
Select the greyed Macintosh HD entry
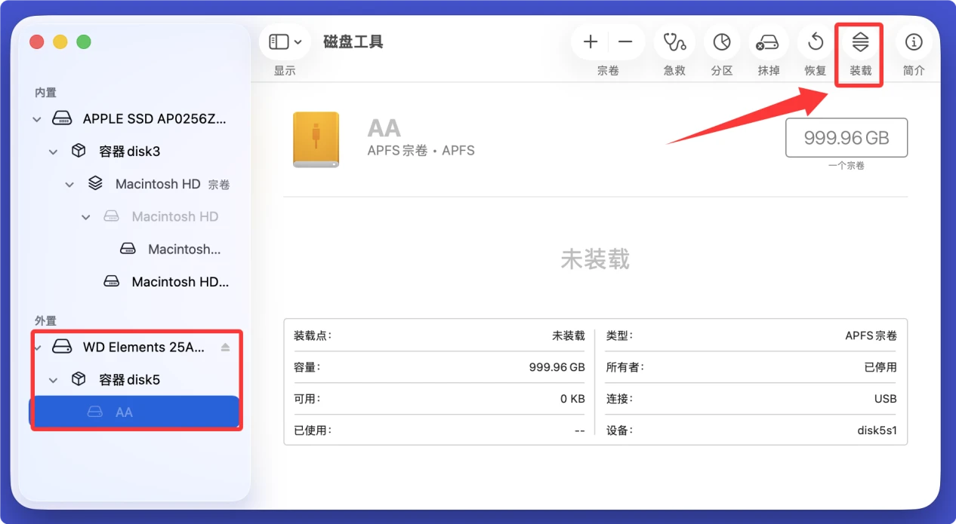click(x=175, y=216)
